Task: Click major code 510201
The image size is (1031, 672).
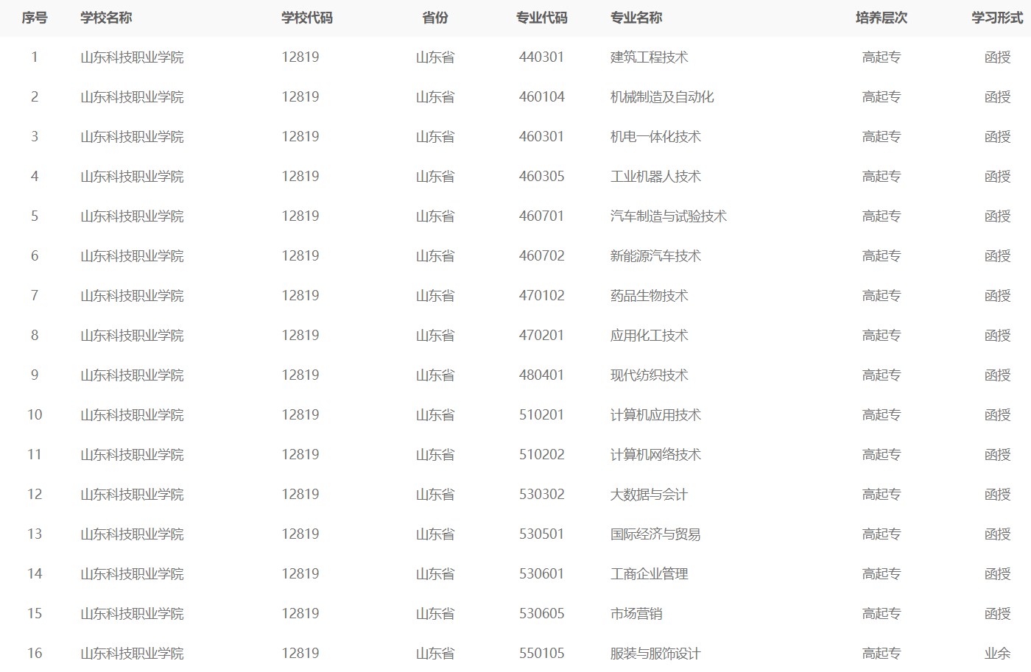Action: (x=542, y=415)
